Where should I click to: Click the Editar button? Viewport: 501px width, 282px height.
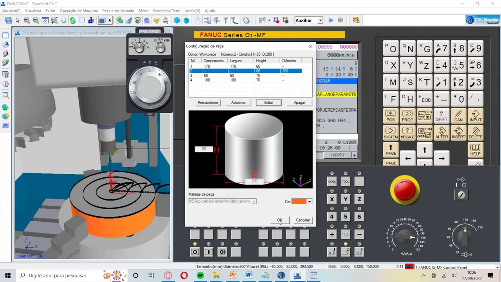coord(269,103)
